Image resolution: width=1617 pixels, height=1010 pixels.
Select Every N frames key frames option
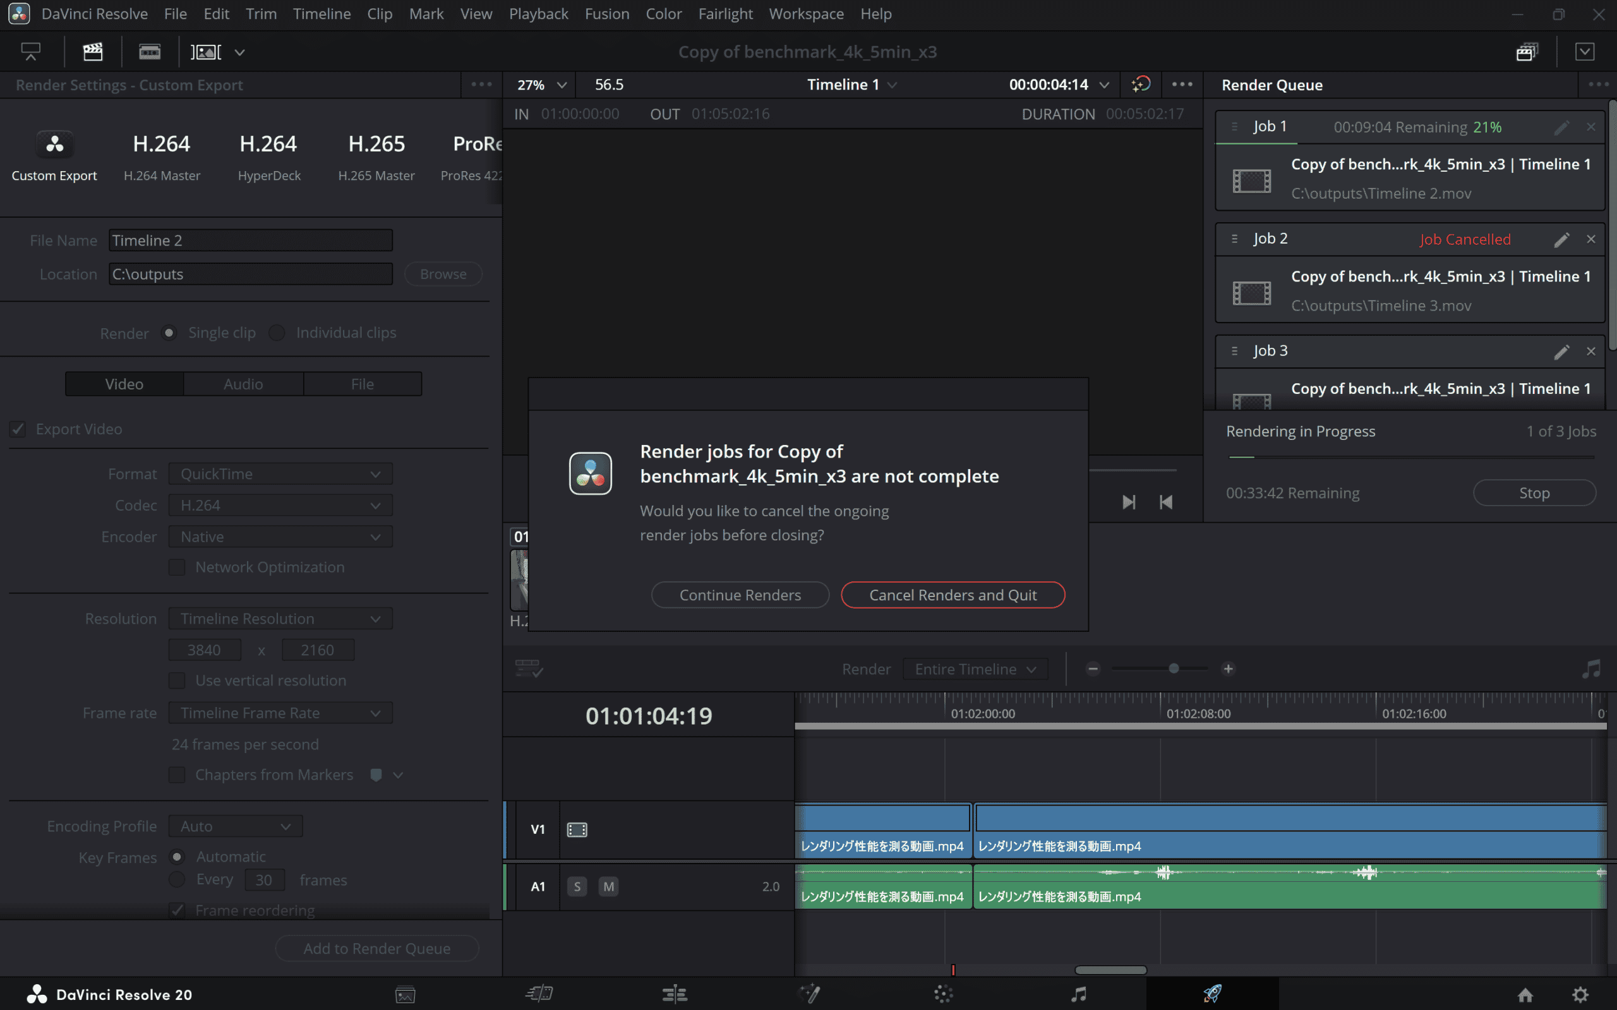tap(177, 880)
